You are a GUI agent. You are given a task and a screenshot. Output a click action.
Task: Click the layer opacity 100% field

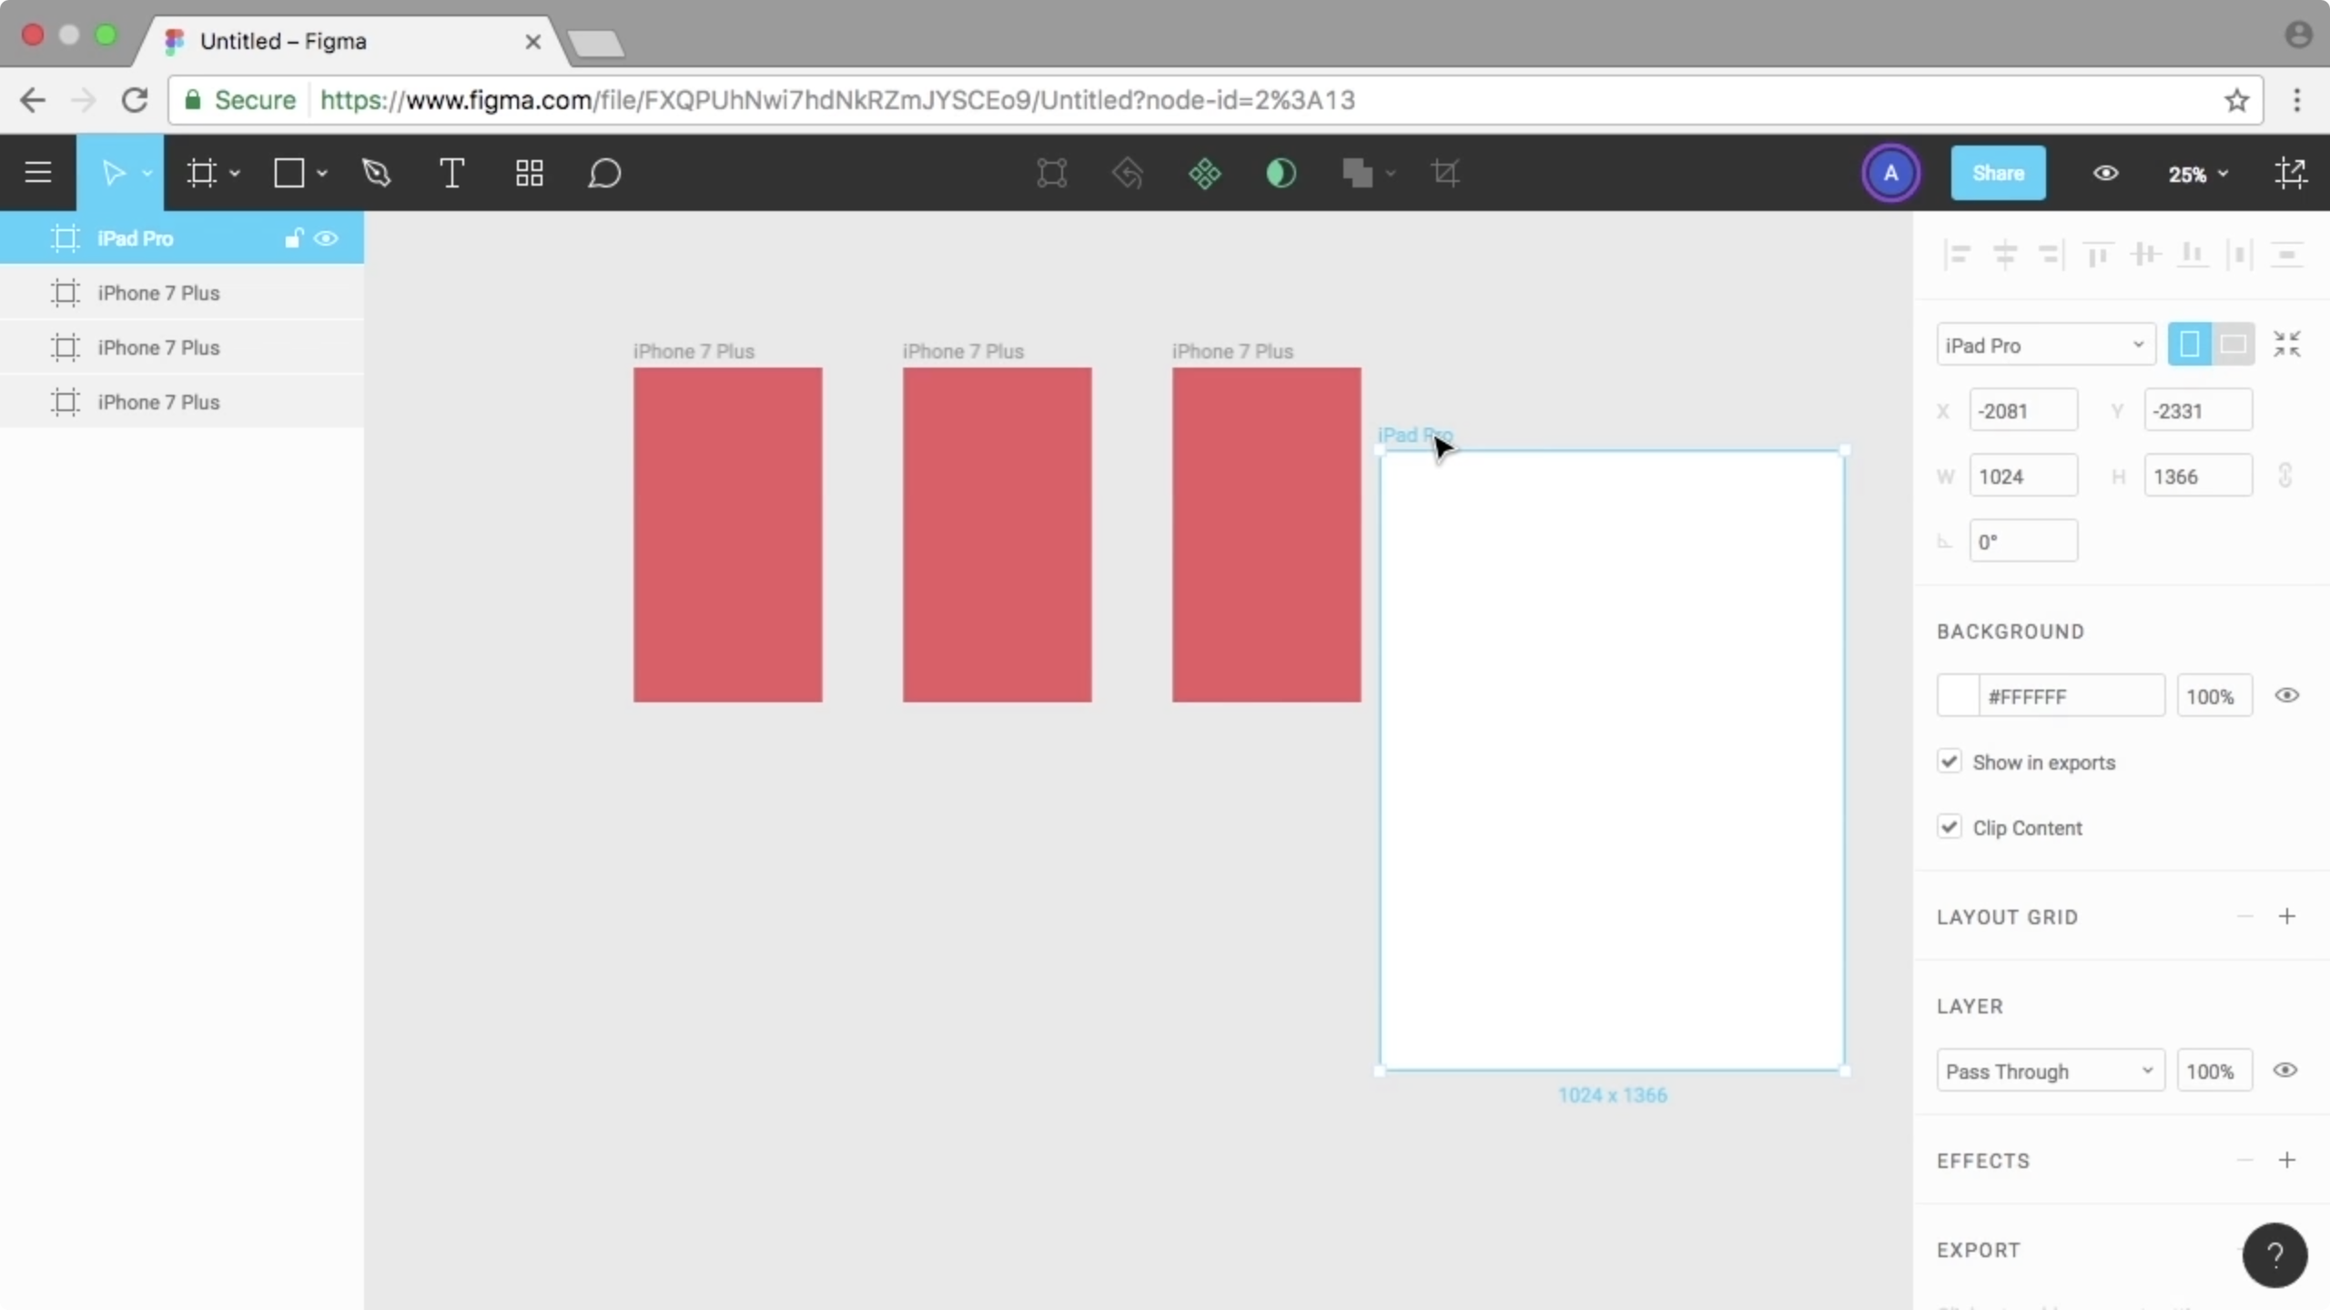click(2214, 1071)
